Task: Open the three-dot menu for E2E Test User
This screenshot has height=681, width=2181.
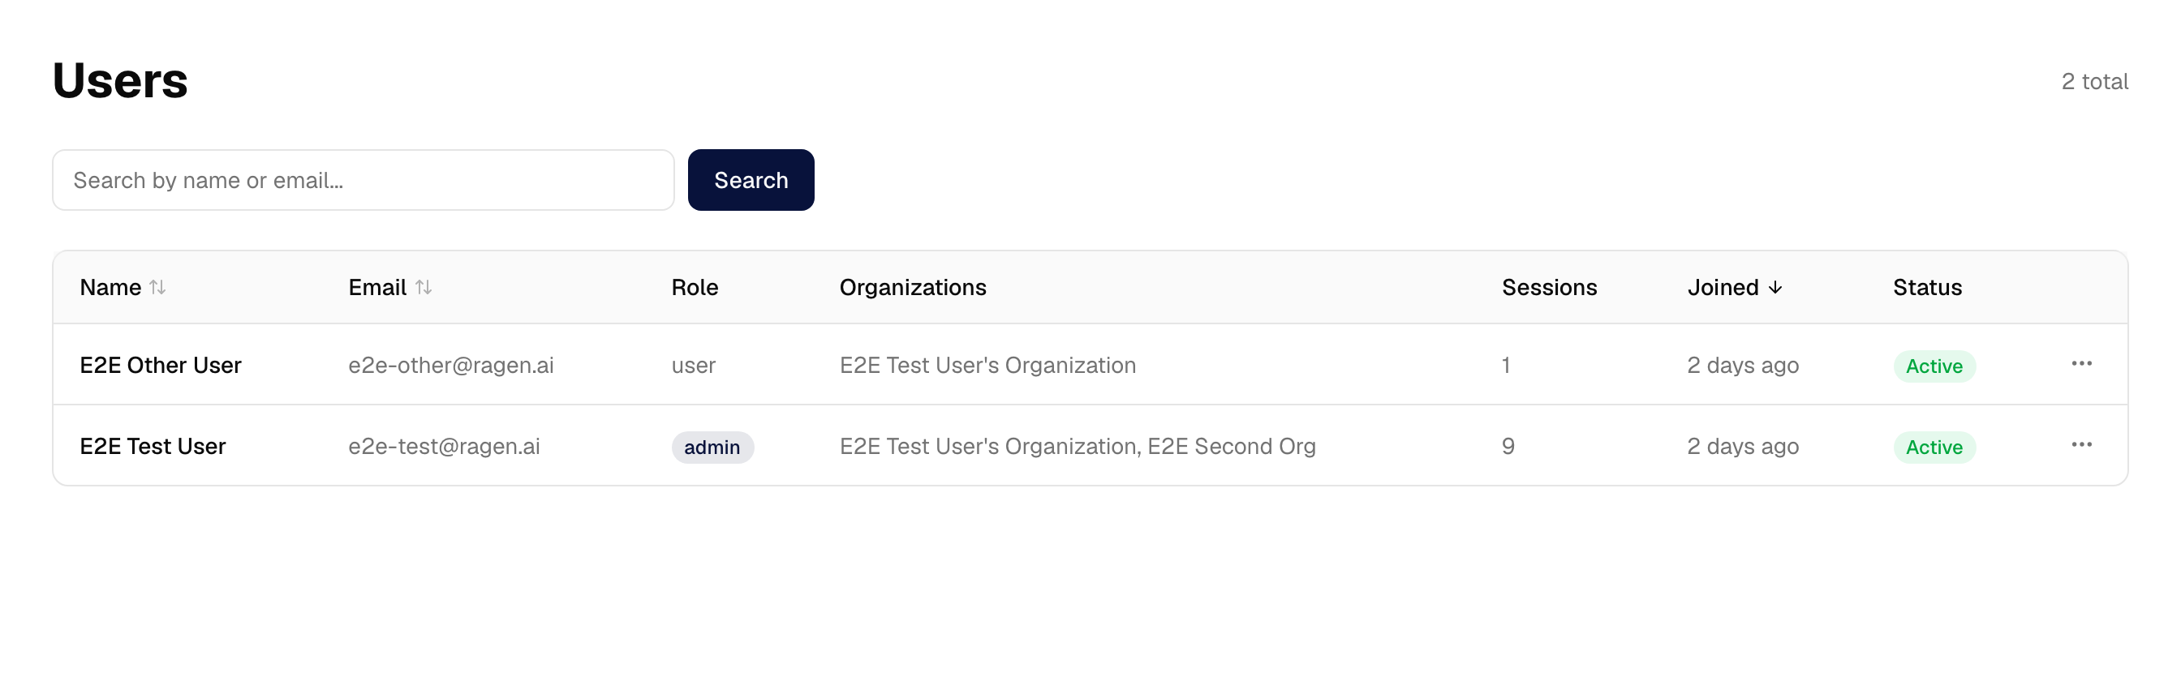Action: pos(2081,445)
